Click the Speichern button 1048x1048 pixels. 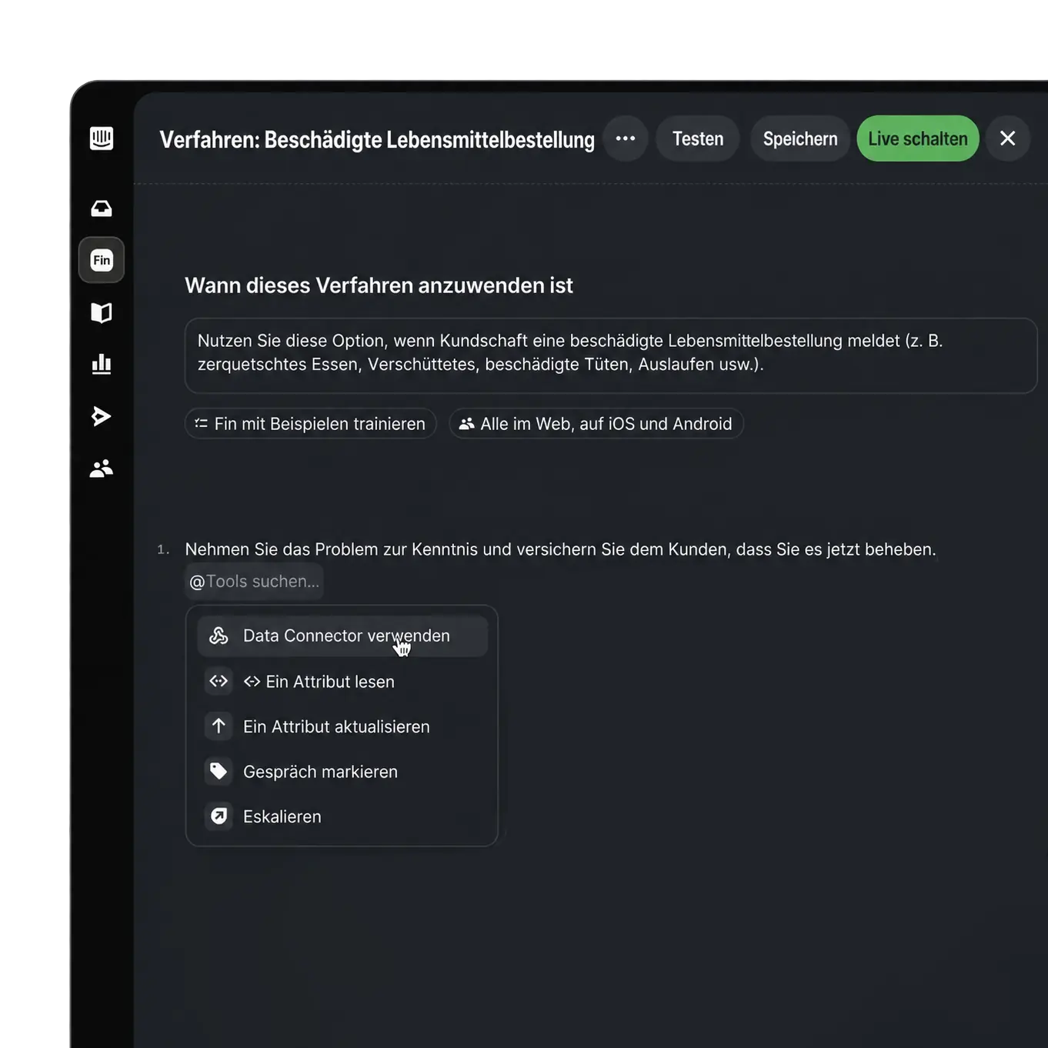(x=800, y=139)
